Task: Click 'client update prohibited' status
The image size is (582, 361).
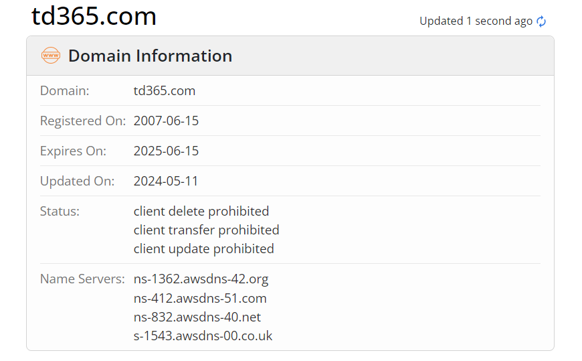Action: click(x=203, y=248)
